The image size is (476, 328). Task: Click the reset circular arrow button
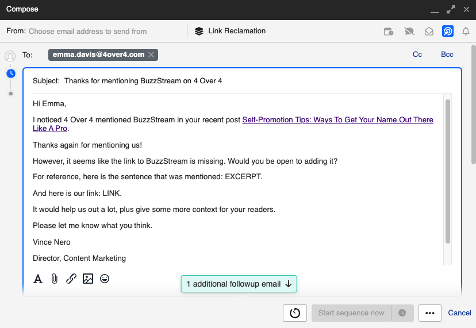pos(295,313)
